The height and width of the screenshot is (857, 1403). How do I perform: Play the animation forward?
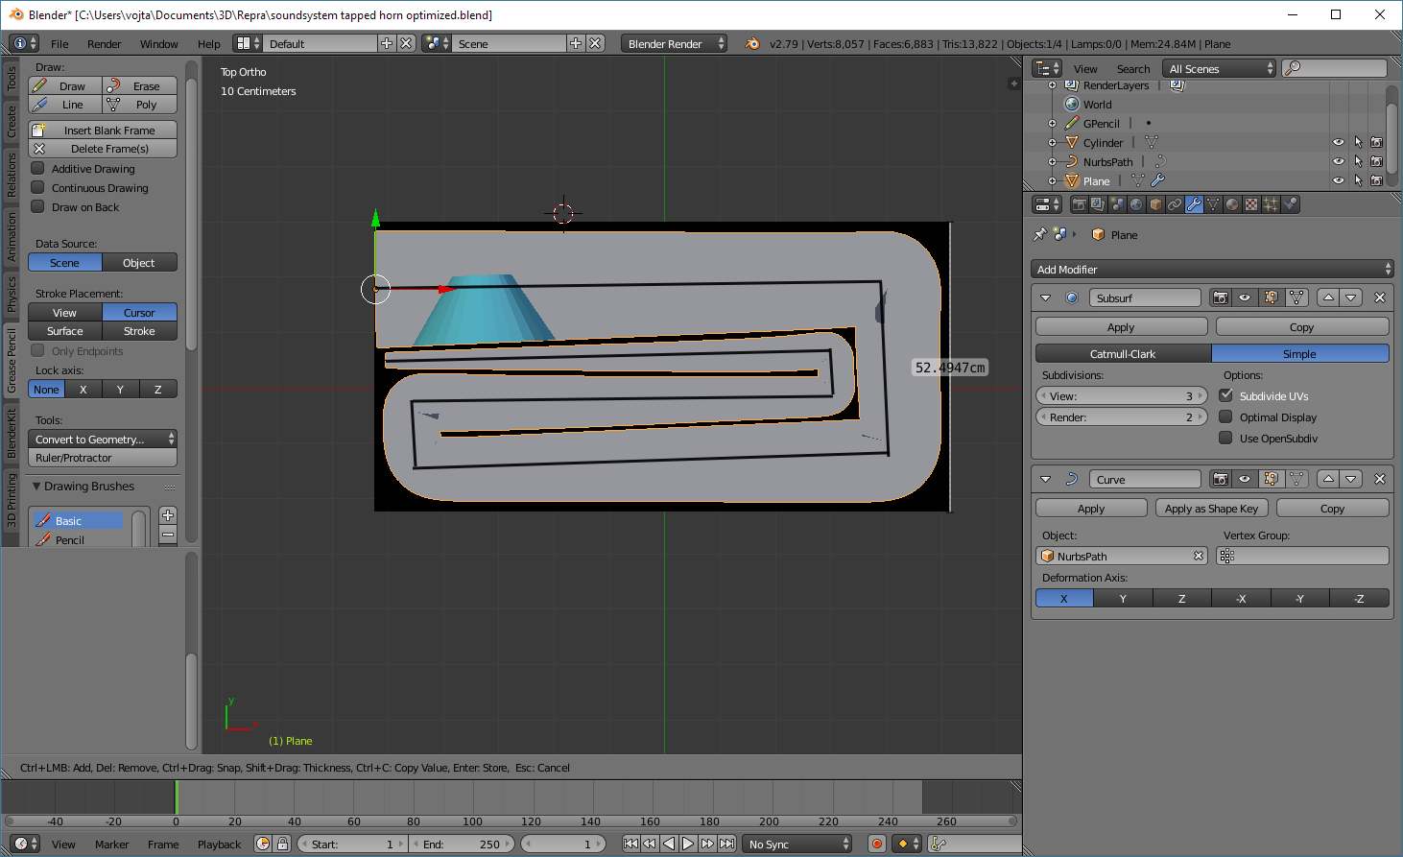point(688,844)
